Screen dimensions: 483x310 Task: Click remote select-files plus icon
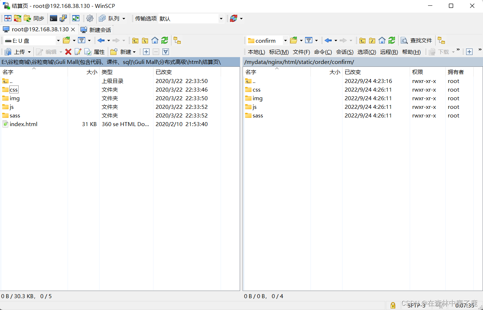pyautogui.click(x=469, y=52)
